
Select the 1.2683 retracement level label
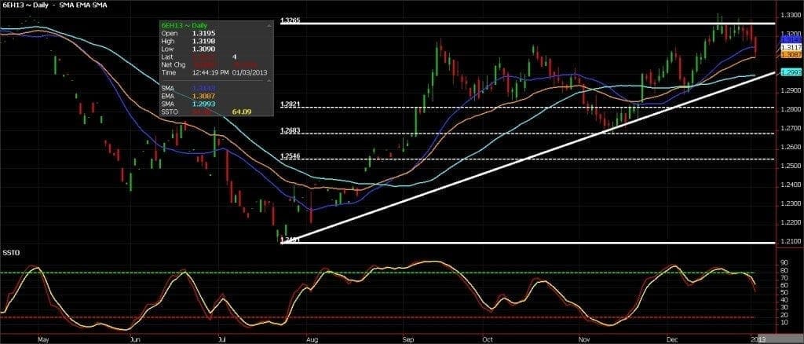point(291,130)
